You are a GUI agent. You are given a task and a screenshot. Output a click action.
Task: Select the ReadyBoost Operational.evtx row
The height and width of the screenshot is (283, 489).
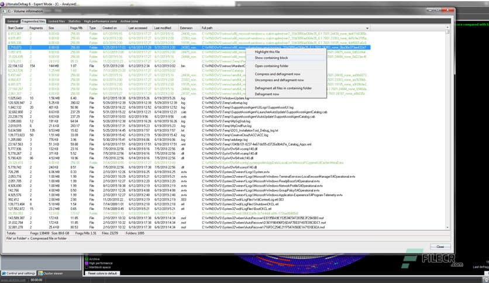pos(189,181)
